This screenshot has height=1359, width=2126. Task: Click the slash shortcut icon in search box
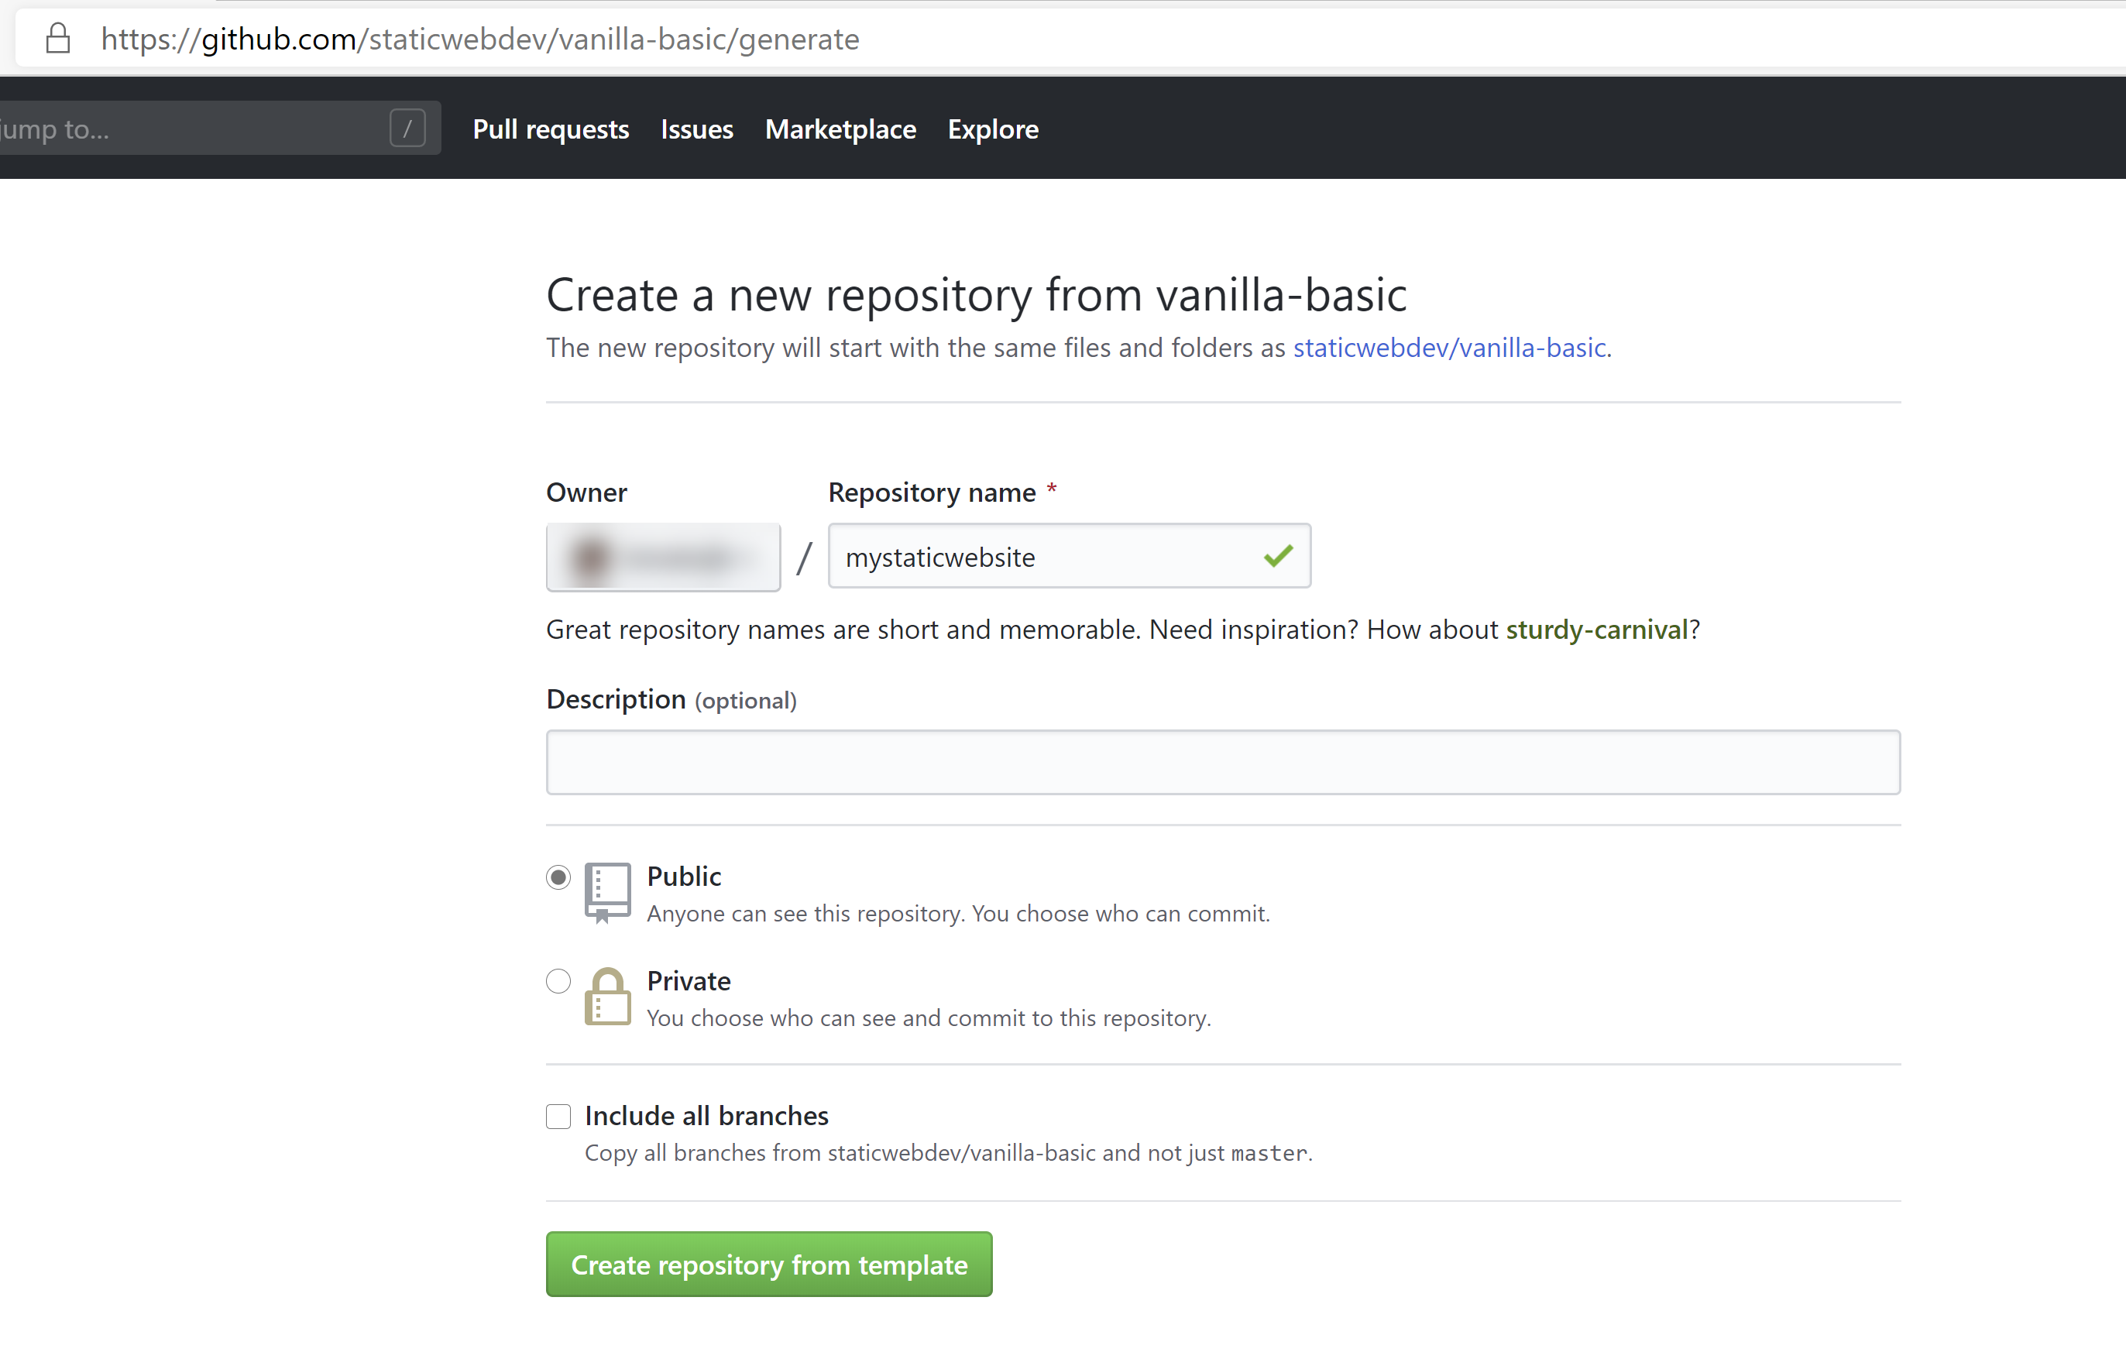[407, 129]
